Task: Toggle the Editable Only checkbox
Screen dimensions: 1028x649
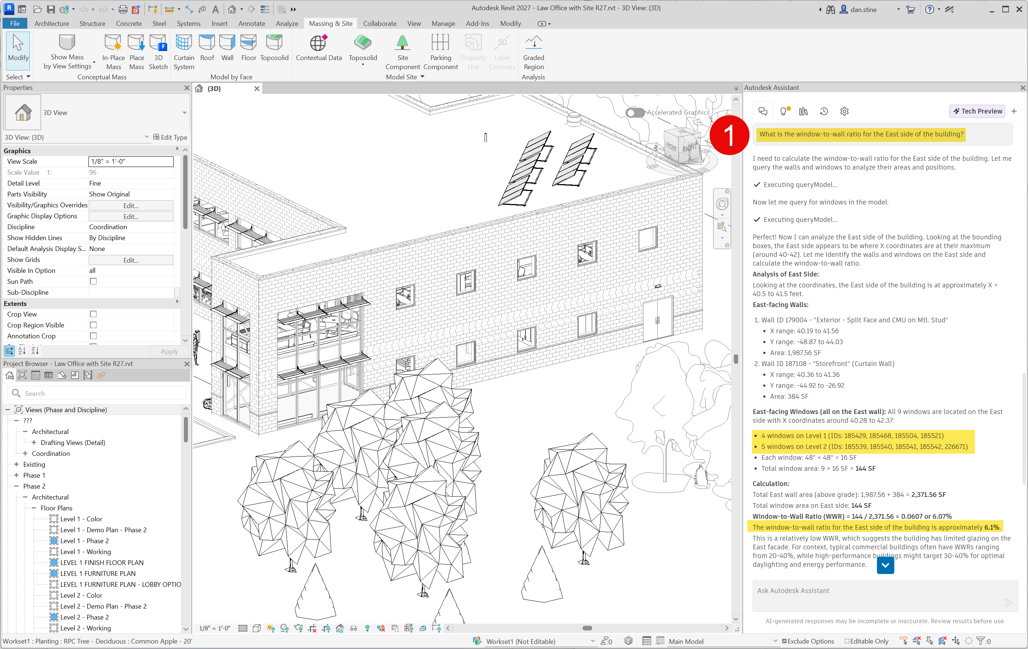Action: (x=847, y=641)
